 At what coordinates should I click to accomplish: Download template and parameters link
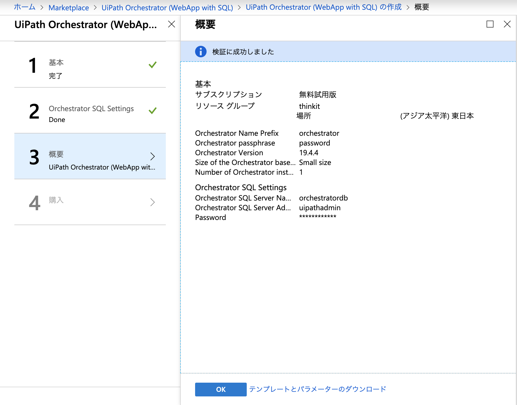318,389
